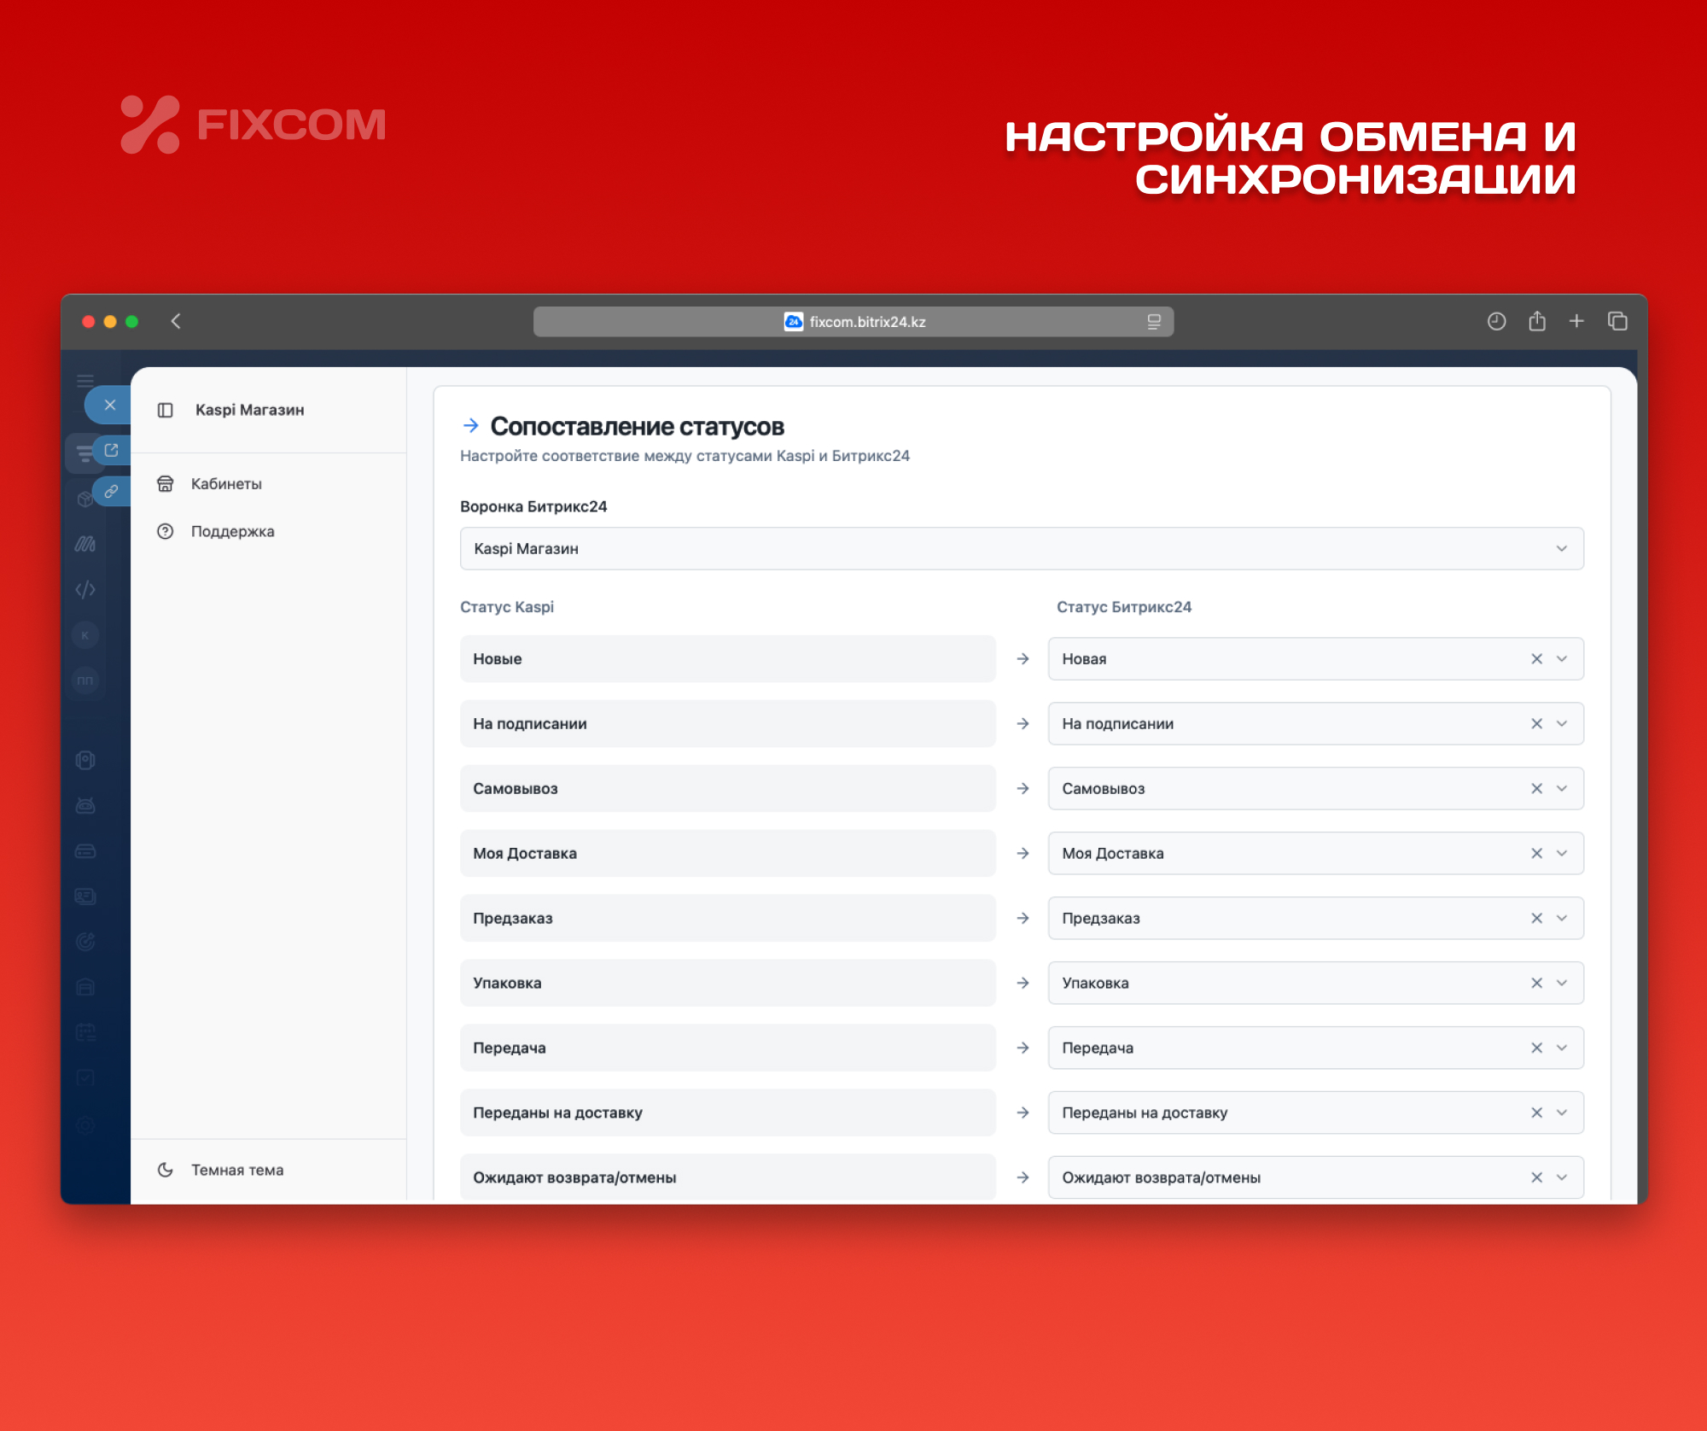Viewport: 1707px width, 1431px height.
Task: Click the reader mode icon in address bar
Action: 1154,322
